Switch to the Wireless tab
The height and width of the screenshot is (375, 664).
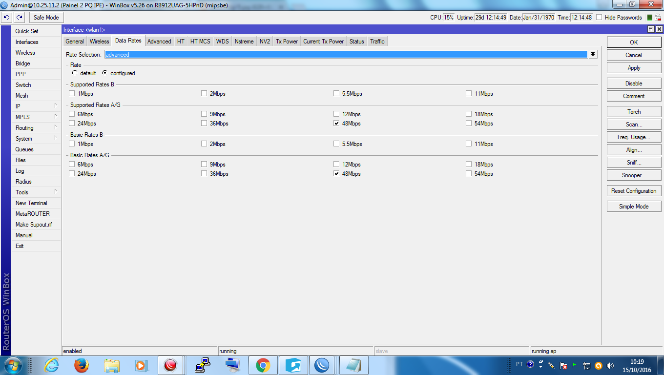click(99, 42)
